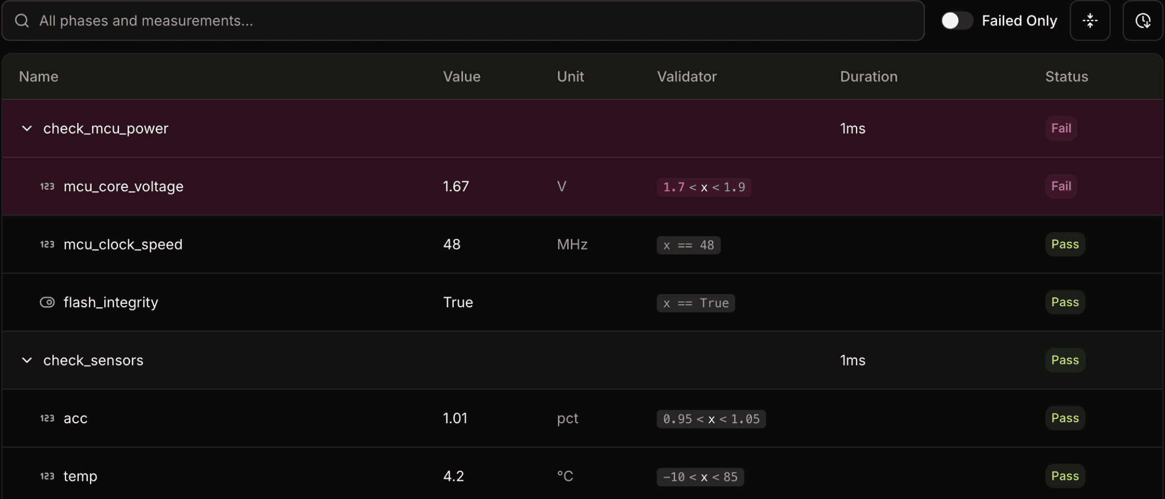Click the search phases and measurements field

pyautogui.click(x=463, y=21)
